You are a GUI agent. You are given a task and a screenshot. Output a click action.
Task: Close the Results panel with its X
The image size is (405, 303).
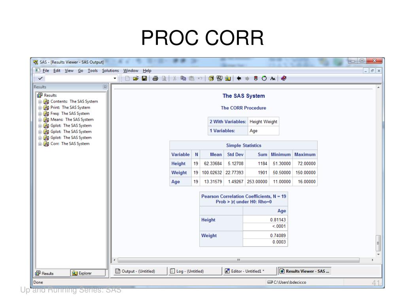(105, 87)
